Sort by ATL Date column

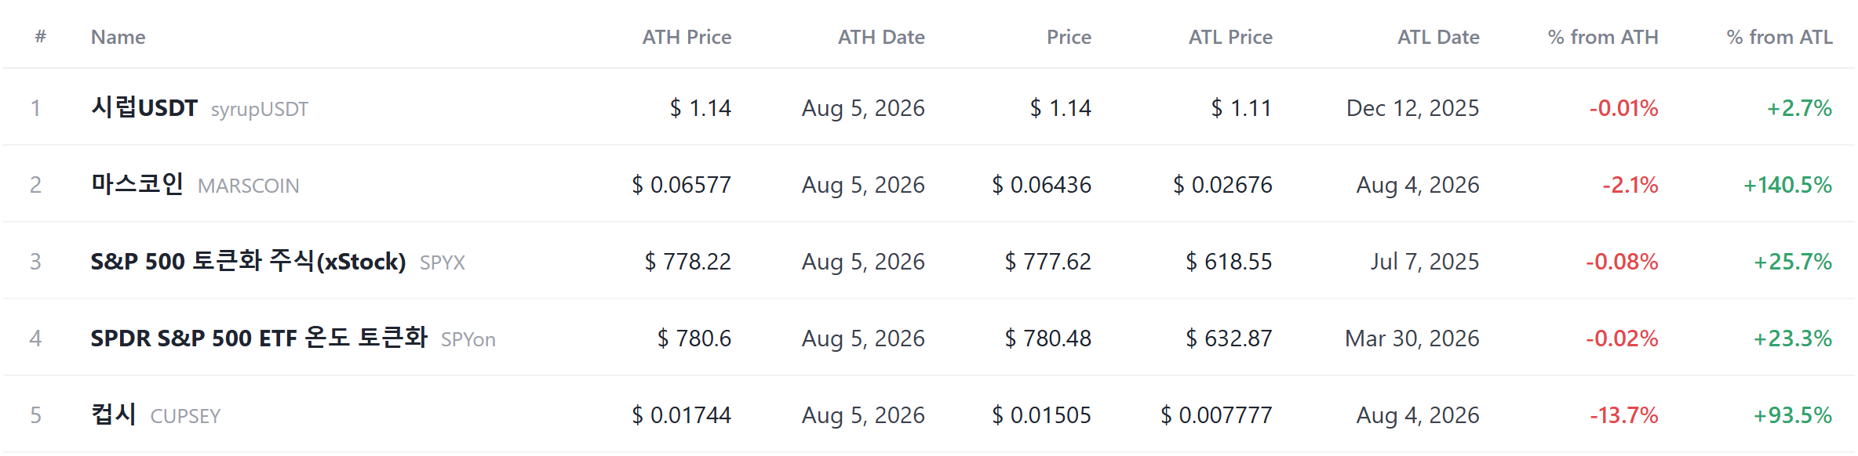(1438, 37)
